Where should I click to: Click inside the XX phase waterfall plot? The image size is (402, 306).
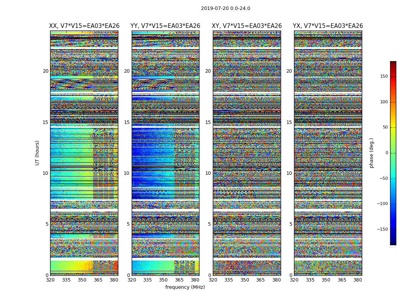click(x=84, y=153)
